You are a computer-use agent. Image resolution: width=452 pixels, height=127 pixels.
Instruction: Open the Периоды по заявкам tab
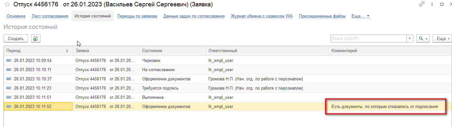[x=137, y=16]
